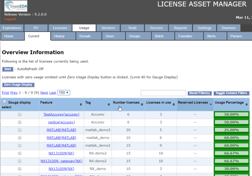Enable checkbox for MATLAB matlab_demo3 row

click(x=20, y=130)
